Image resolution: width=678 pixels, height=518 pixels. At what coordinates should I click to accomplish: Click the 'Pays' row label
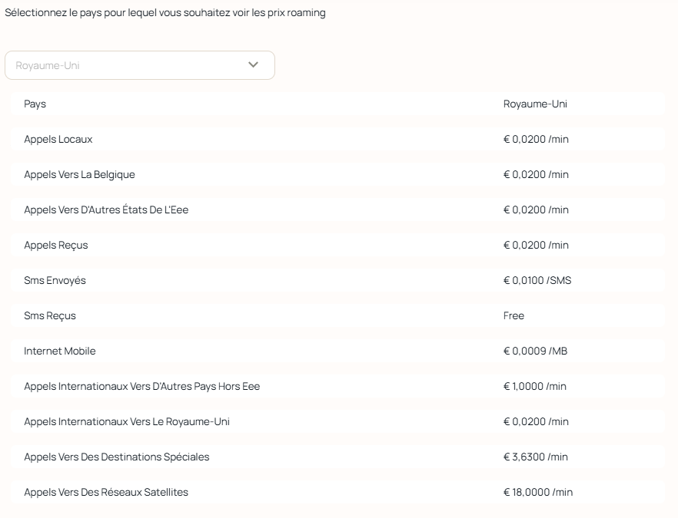[35, 104]
